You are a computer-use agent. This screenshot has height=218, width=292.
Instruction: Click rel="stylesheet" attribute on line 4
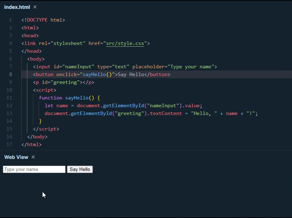pyautogui.click(x=62, y=43)
